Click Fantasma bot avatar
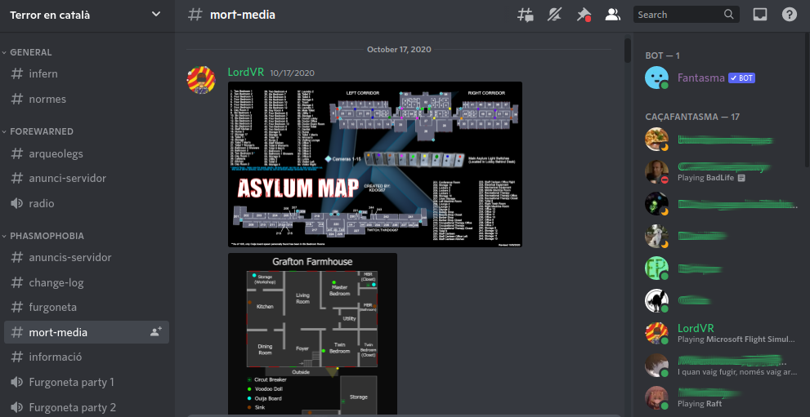The image size is (810, 417). coord(656,78)
